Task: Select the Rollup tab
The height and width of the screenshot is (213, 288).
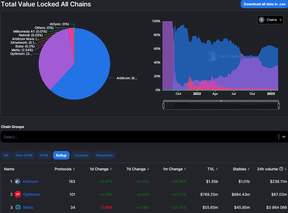Action: point(61,155)
